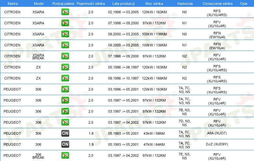Select the 7E, N3, N5 body cell
The image size is (254, 161).
184,156
